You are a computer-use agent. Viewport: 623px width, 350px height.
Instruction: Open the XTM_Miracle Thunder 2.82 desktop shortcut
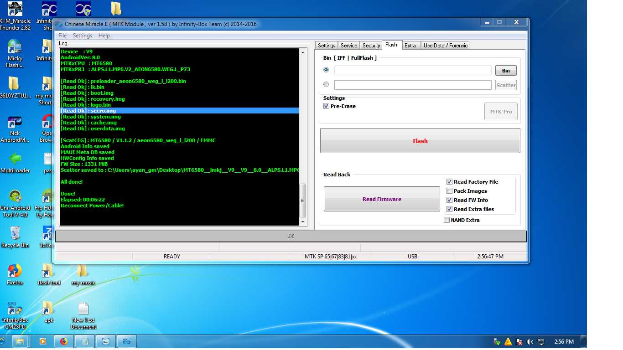point(15,16)
